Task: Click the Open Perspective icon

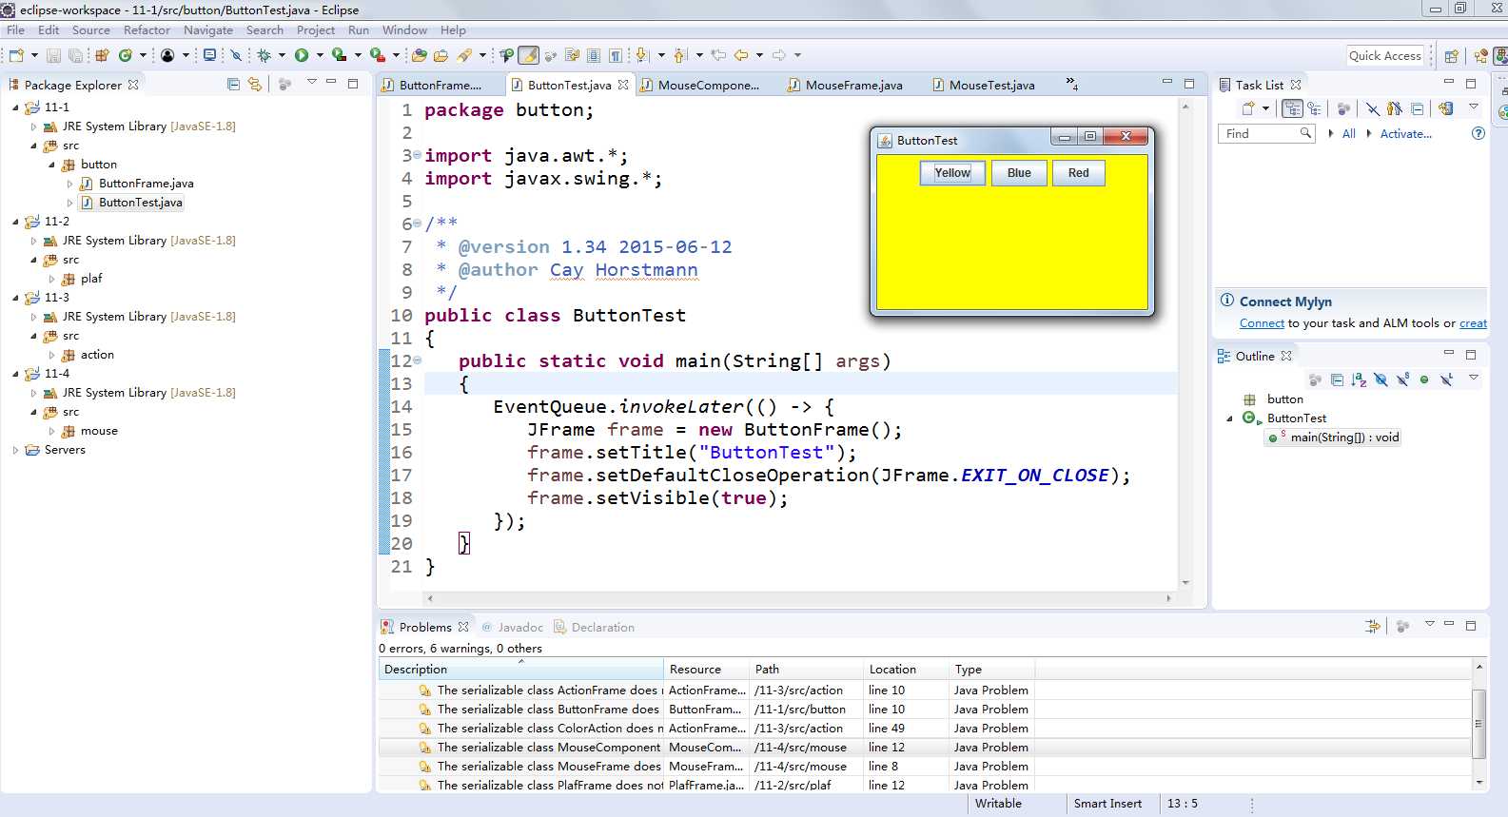Action: (x=1451, y=56)
